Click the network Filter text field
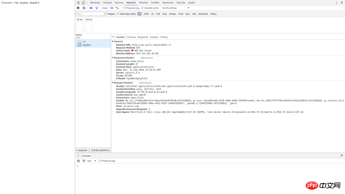 click(90, 14)
